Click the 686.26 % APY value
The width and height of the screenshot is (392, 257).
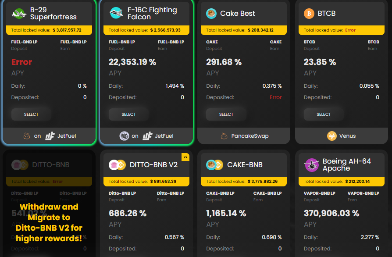point(128,213)
